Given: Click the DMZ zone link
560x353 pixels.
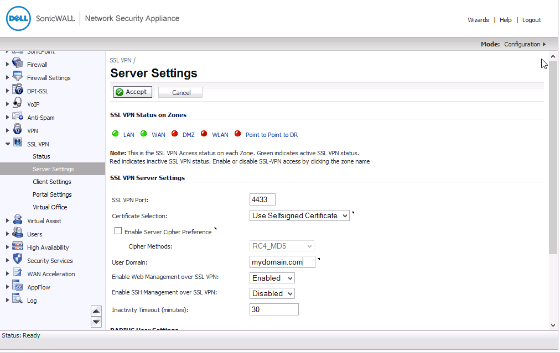Looking at the screenshot, I should [x=189, y=135].
